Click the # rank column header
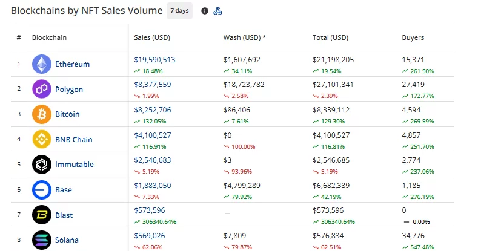Viewport: 498px width, 251px height. [19, 37]
